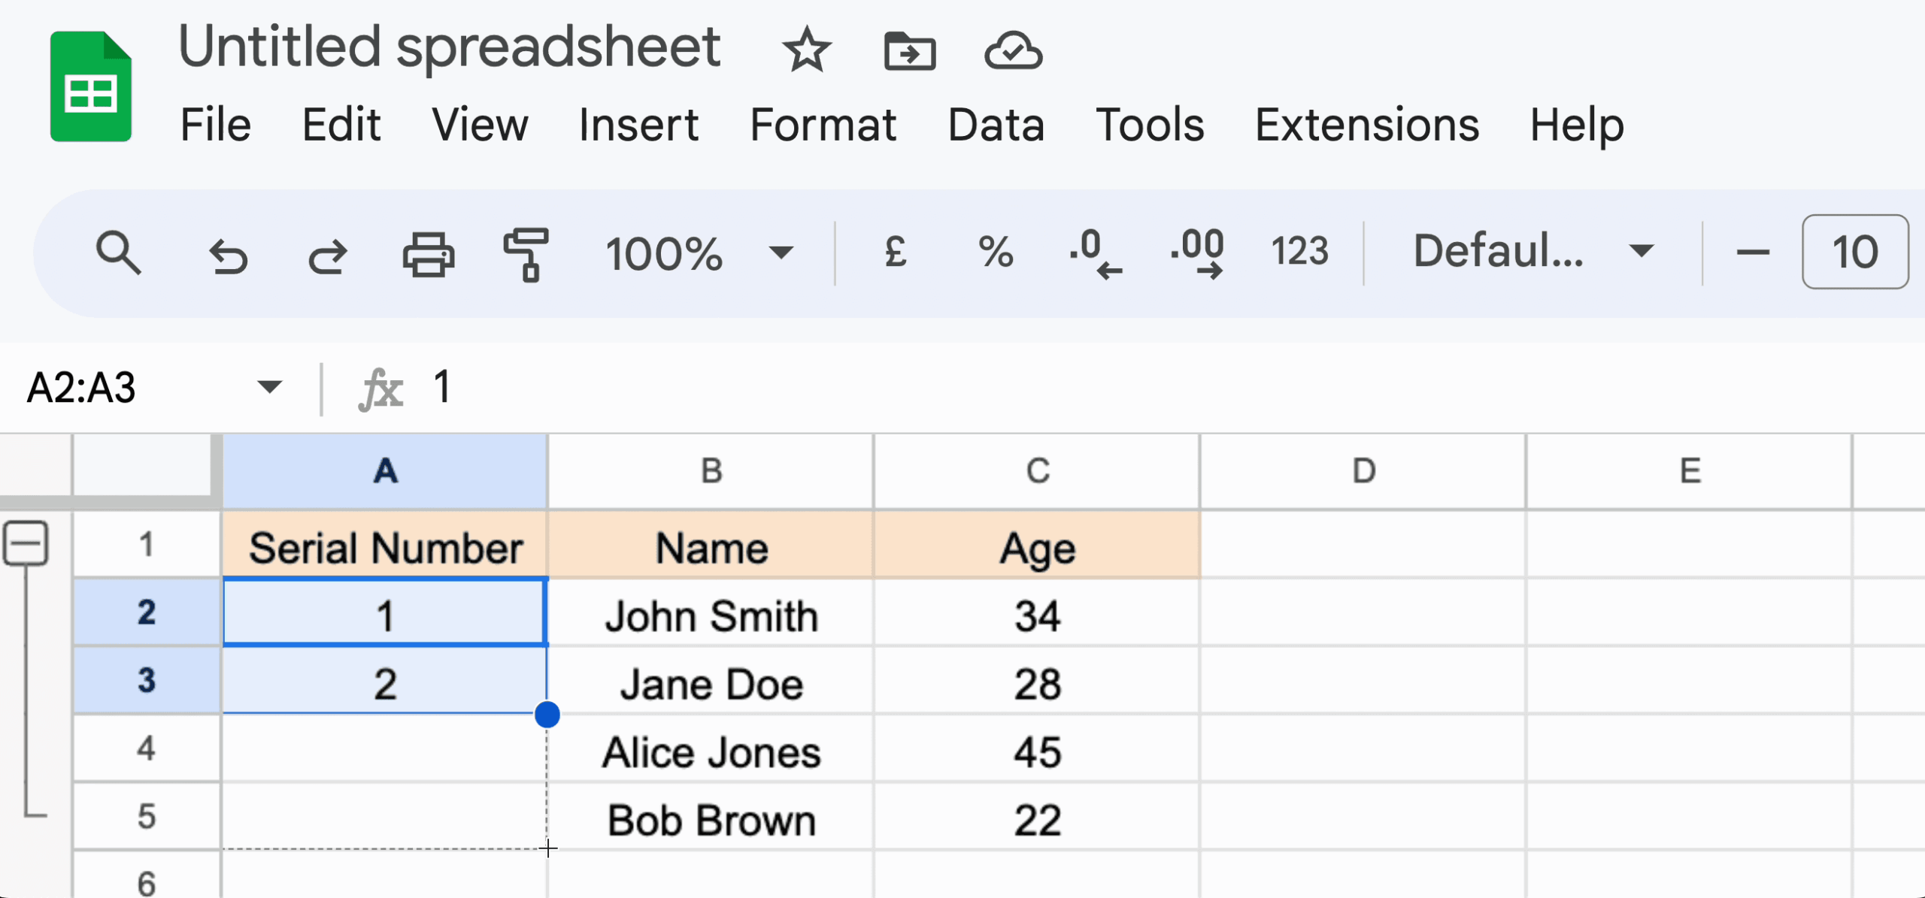Apply percent format

tap(996, 252)
